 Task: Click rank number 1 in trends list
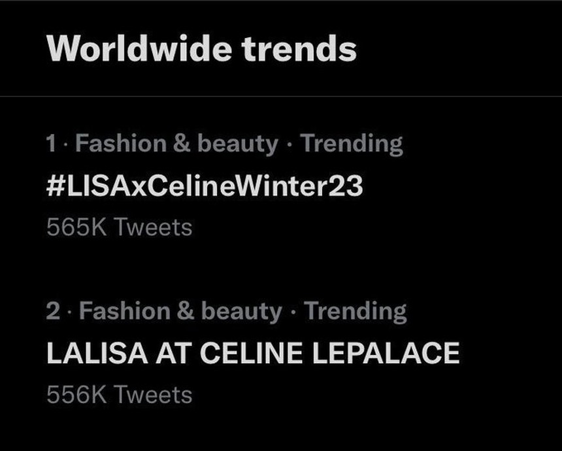click(x=52, y=144)
